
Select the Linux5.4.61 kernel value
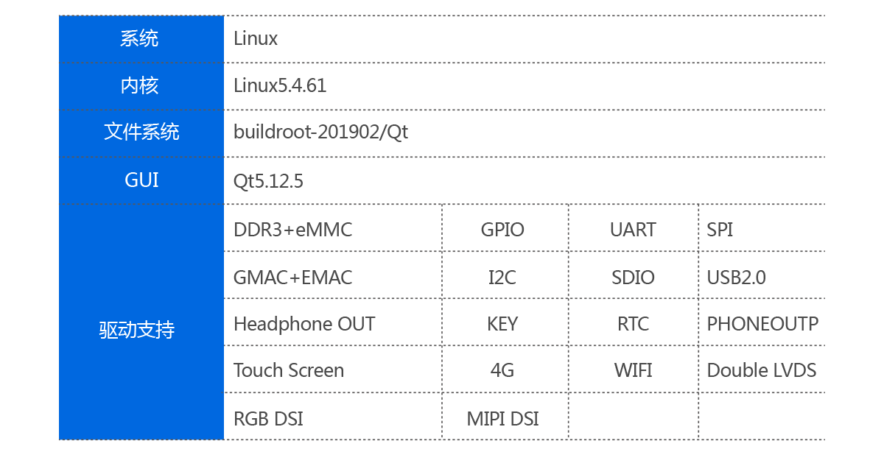pos(280,85)
